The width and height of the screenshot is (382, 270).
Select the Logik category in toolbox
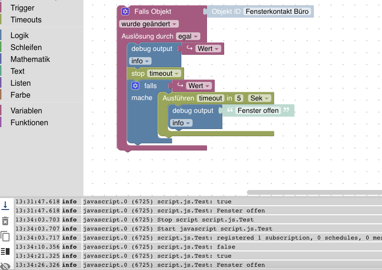[20, 36]
